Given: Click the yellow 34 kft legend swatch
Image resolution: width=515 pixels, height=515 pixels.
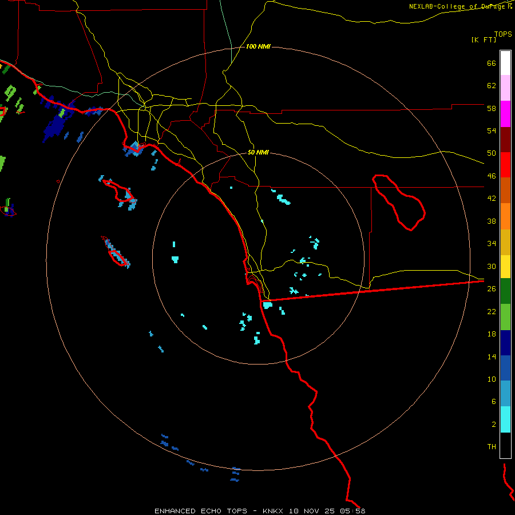Looking at the screenshot, I should pyautogui.click(x=505, y=266).
